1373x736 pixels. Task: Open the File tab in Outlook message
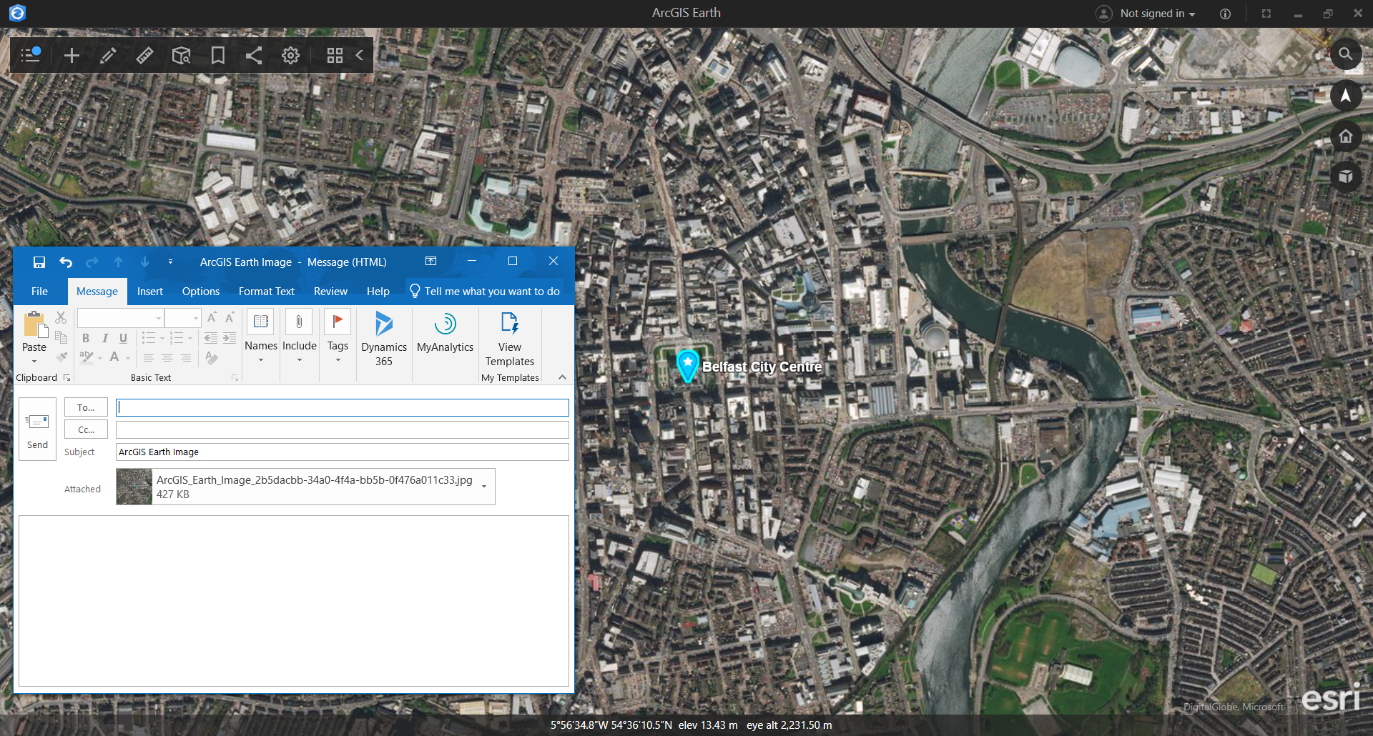pyautogui.click(x=39, y=292)
